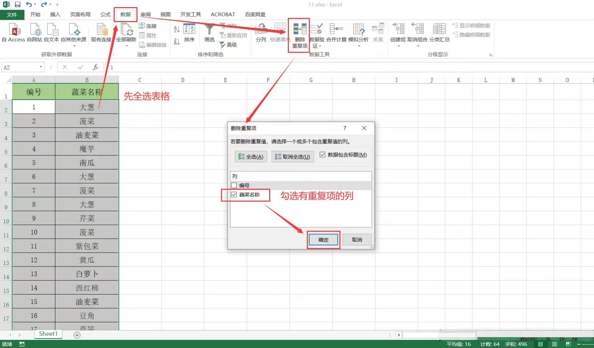
Task: Uncheck the 蔬菜名称 column checkbox
Action: point(234,195)
